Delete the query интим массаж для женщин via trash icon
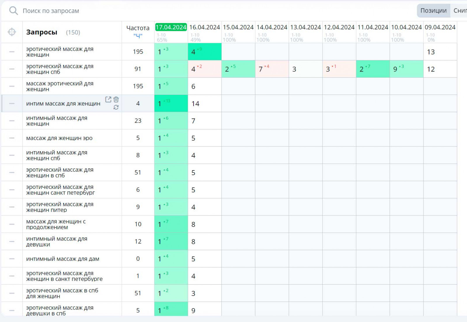Viewport: 467px width, 322px height. (116, 100)
